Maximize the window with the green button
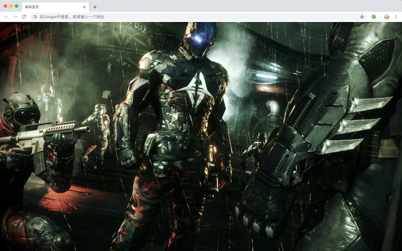402x251 pixels. [17, 6]
